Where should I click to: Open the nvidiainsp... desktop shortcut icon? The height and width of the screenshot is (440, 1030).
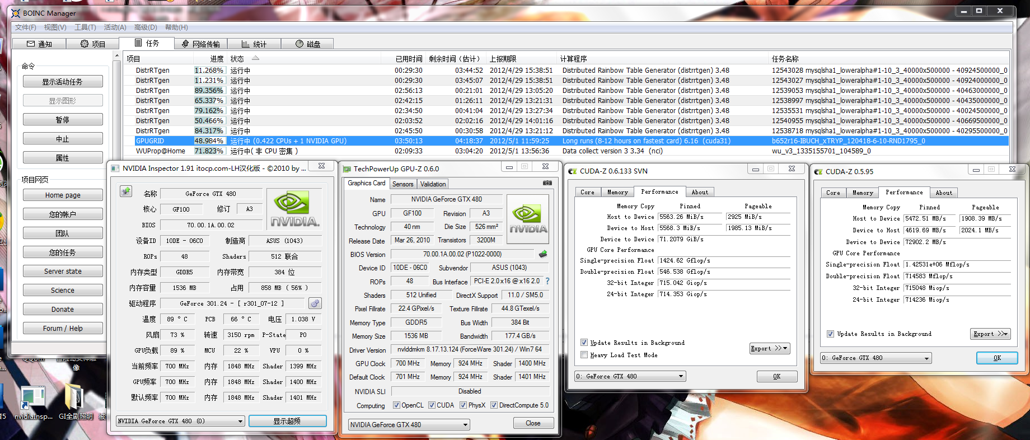tap(32, 397)
